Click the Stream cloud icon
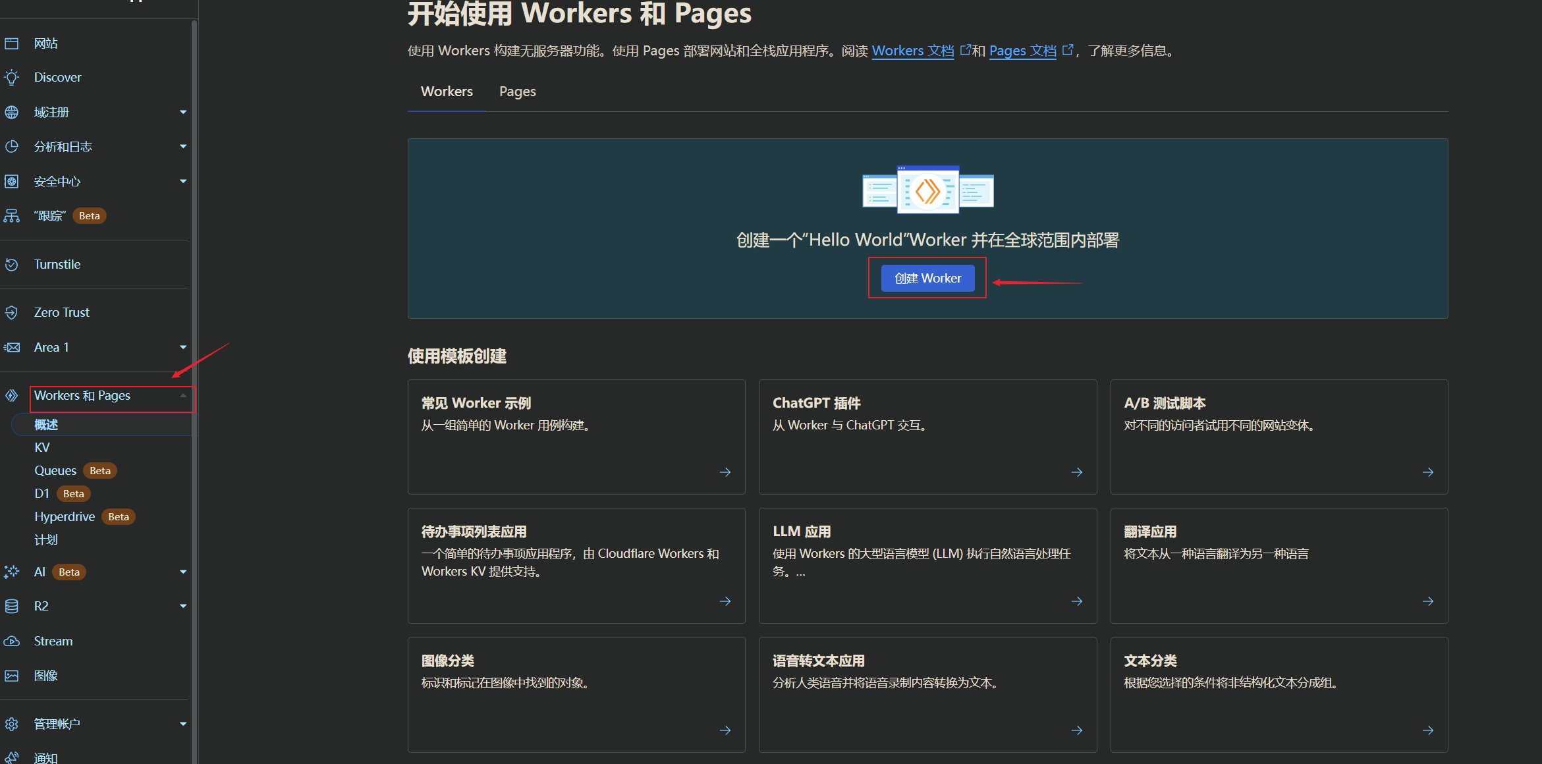This screenshot has height=764, width=1542. (11, 641)
